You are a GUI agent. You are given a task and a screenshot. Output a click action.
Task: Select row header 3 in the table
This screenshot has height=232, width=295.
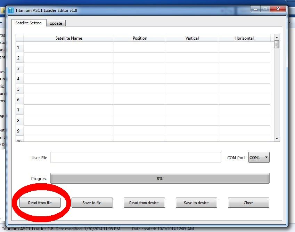tap(19, 68)
